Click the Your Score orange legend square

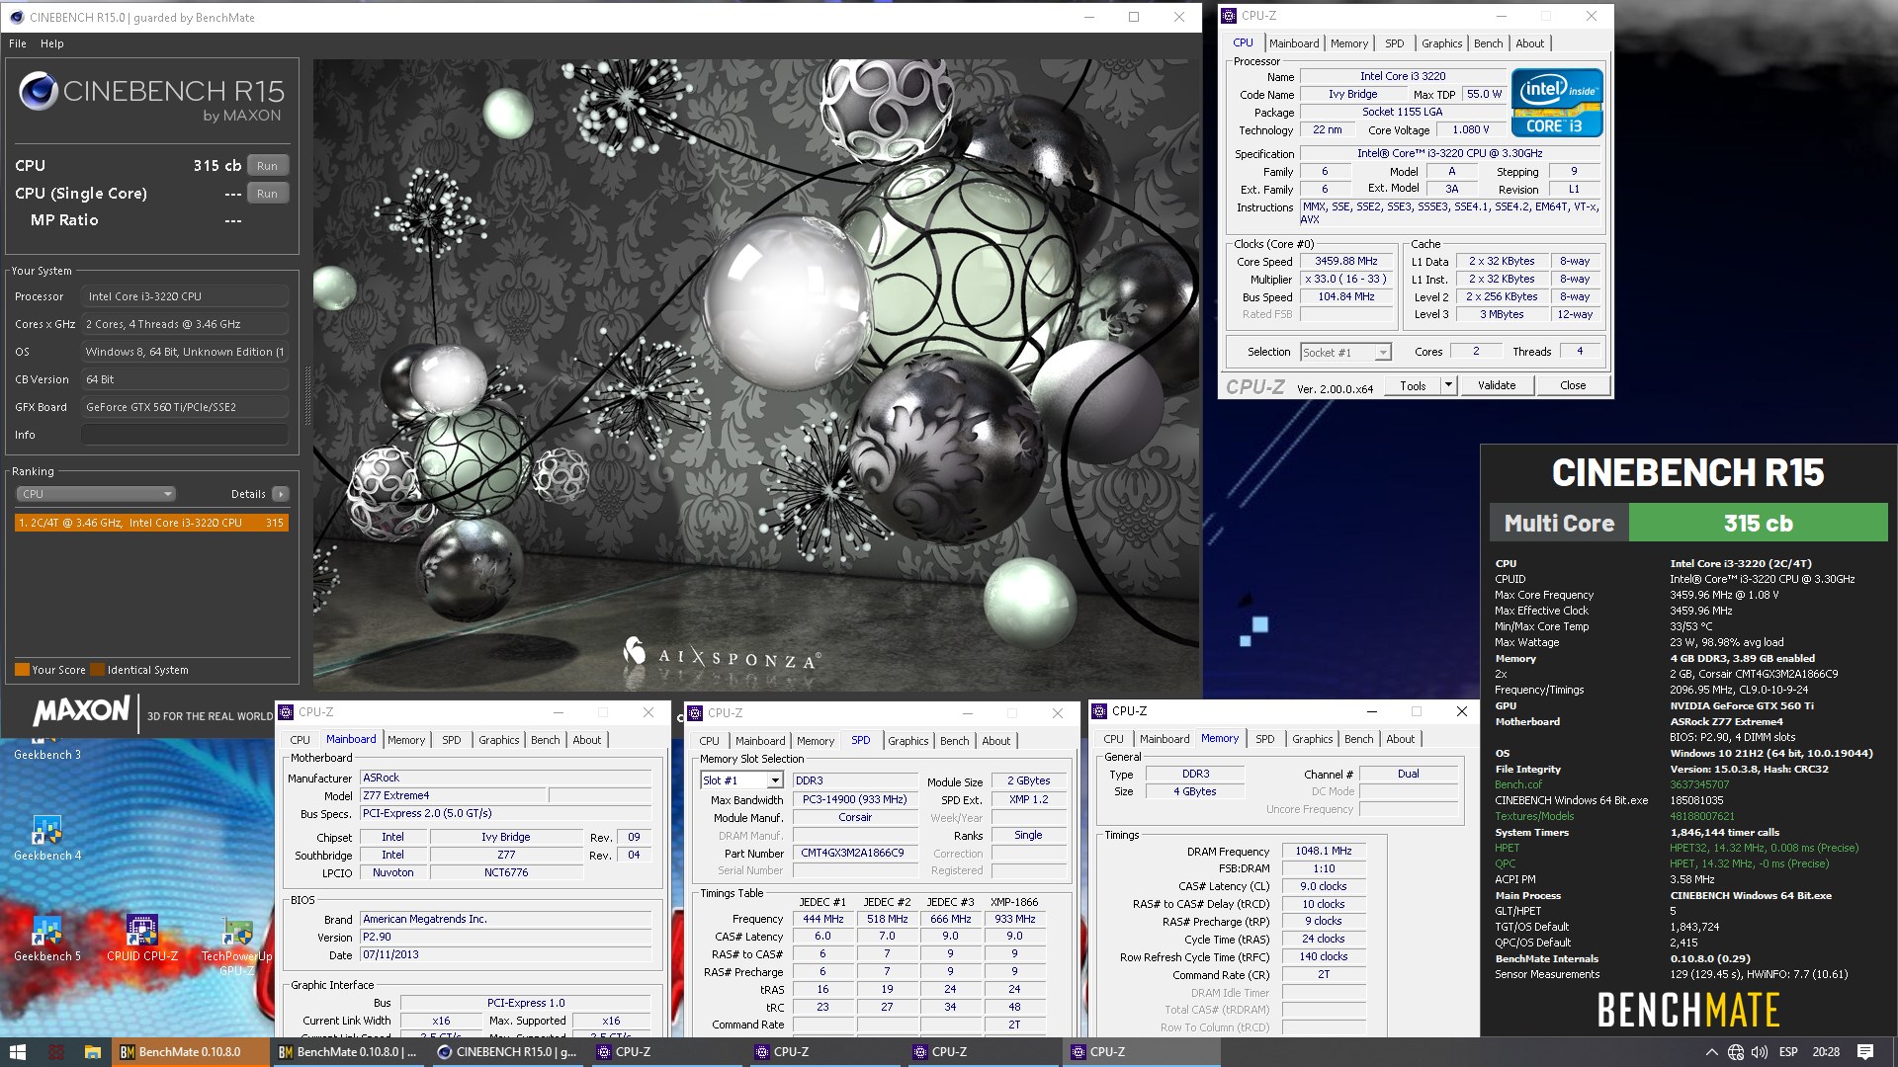pyautogui.click(x=22, y=670)
